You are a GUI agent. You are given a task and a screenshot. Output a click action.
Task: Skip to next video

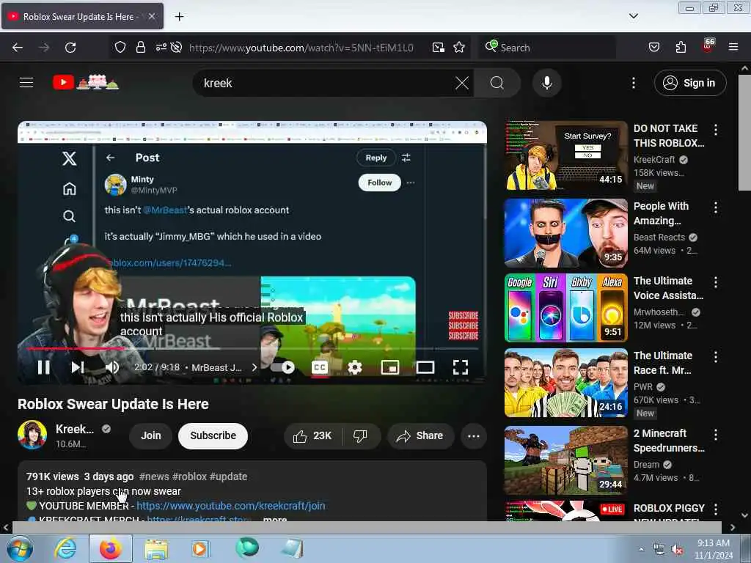click(x=78, y=367)
